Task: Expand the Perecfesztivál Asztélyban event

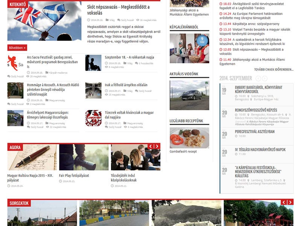Action: coord(254,131)
